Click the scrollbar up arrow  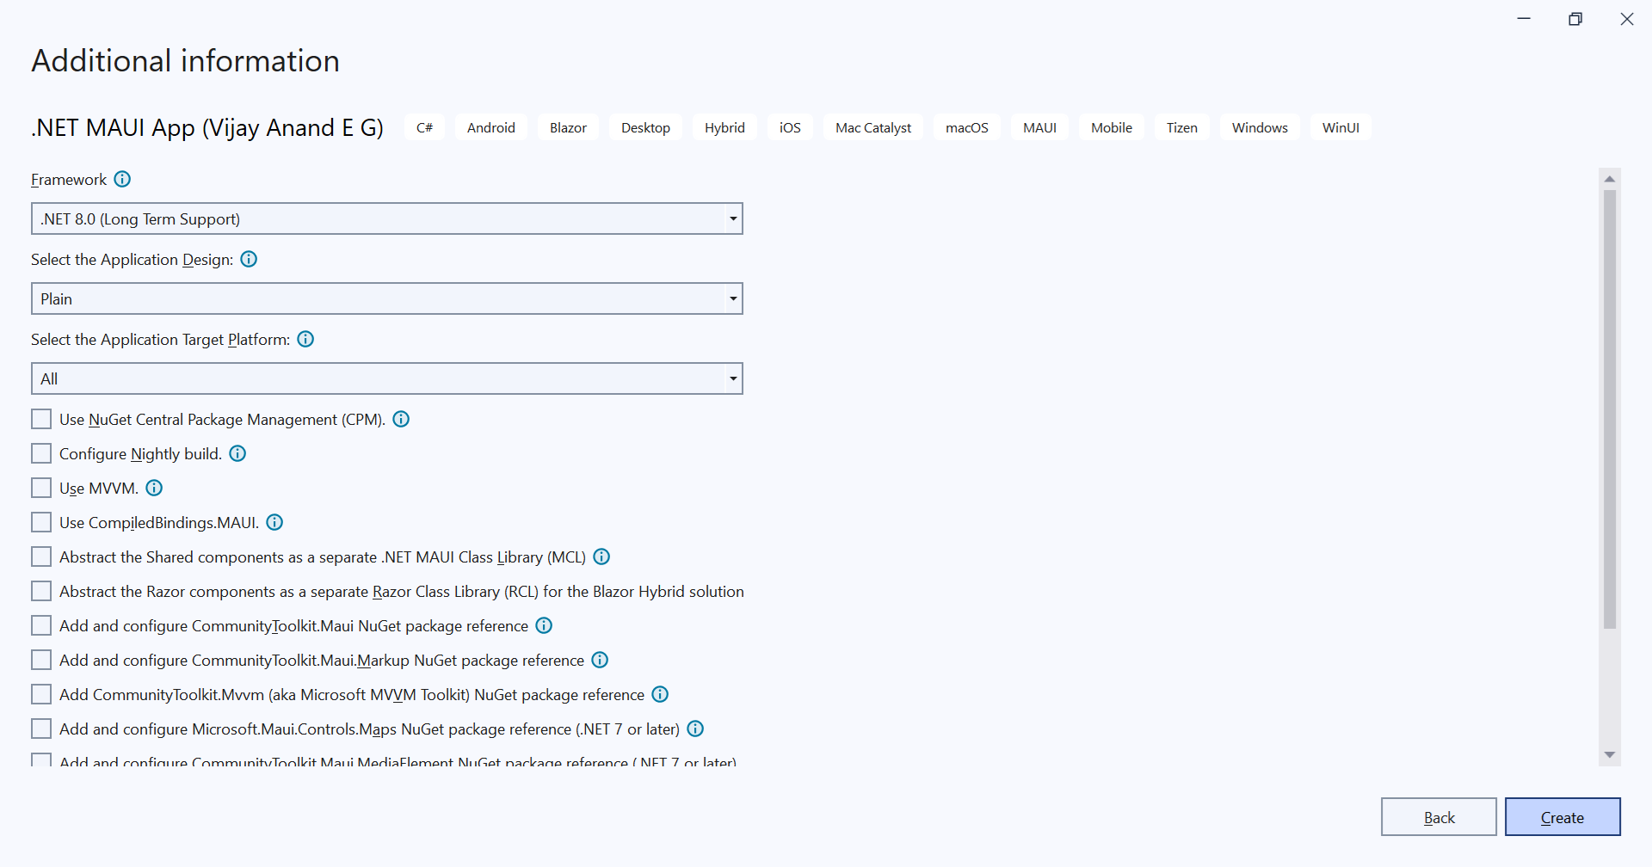(x=1610, y=179)
